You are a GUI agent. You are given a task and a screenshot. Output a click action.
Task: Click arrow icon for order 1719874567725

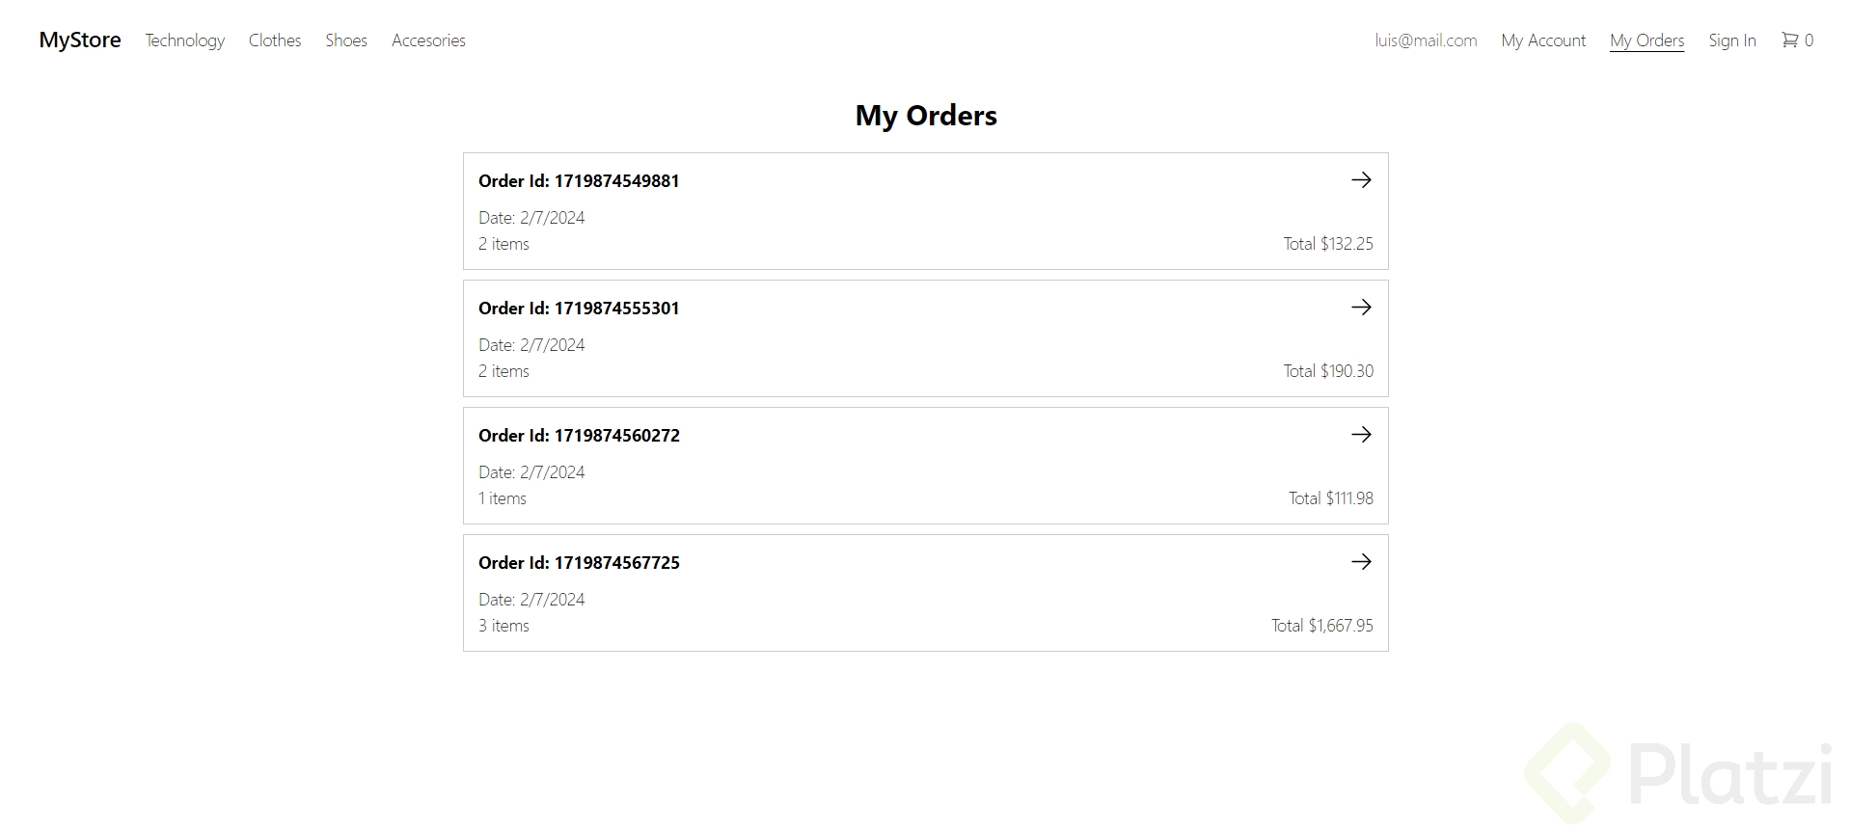coord(1361,562)
